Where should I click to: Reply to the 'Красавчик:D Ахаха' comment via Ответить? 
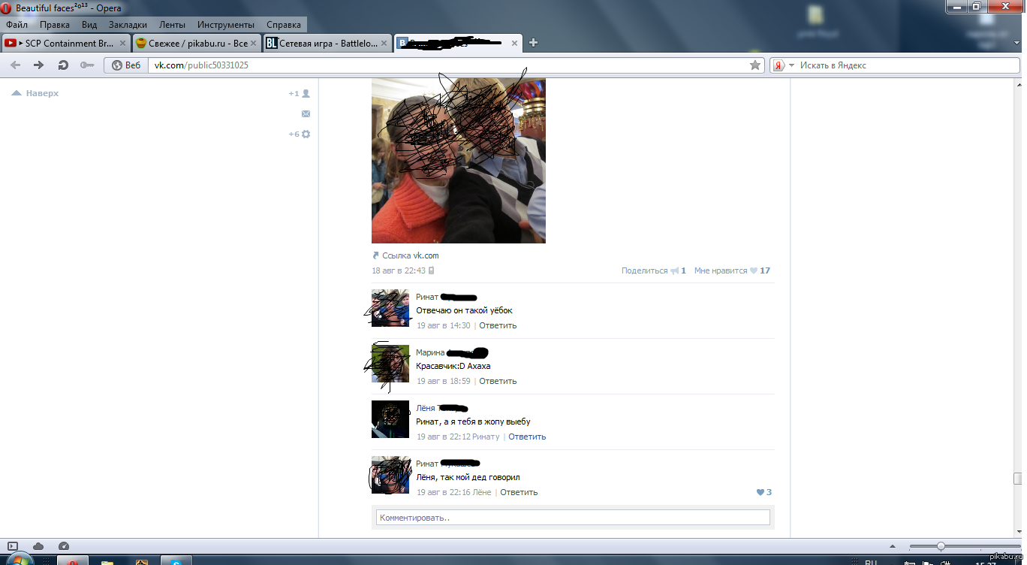click(498, 381)
